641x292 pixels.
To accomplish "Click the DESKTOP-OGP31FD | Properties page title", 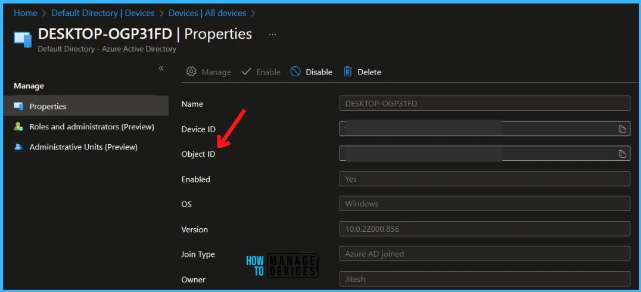I will click(x=145, y=34).
